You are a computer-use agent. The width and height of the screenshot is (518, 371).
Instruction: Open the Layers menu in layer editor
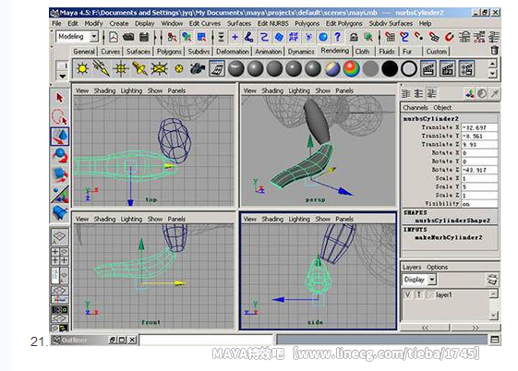[412, 267]
